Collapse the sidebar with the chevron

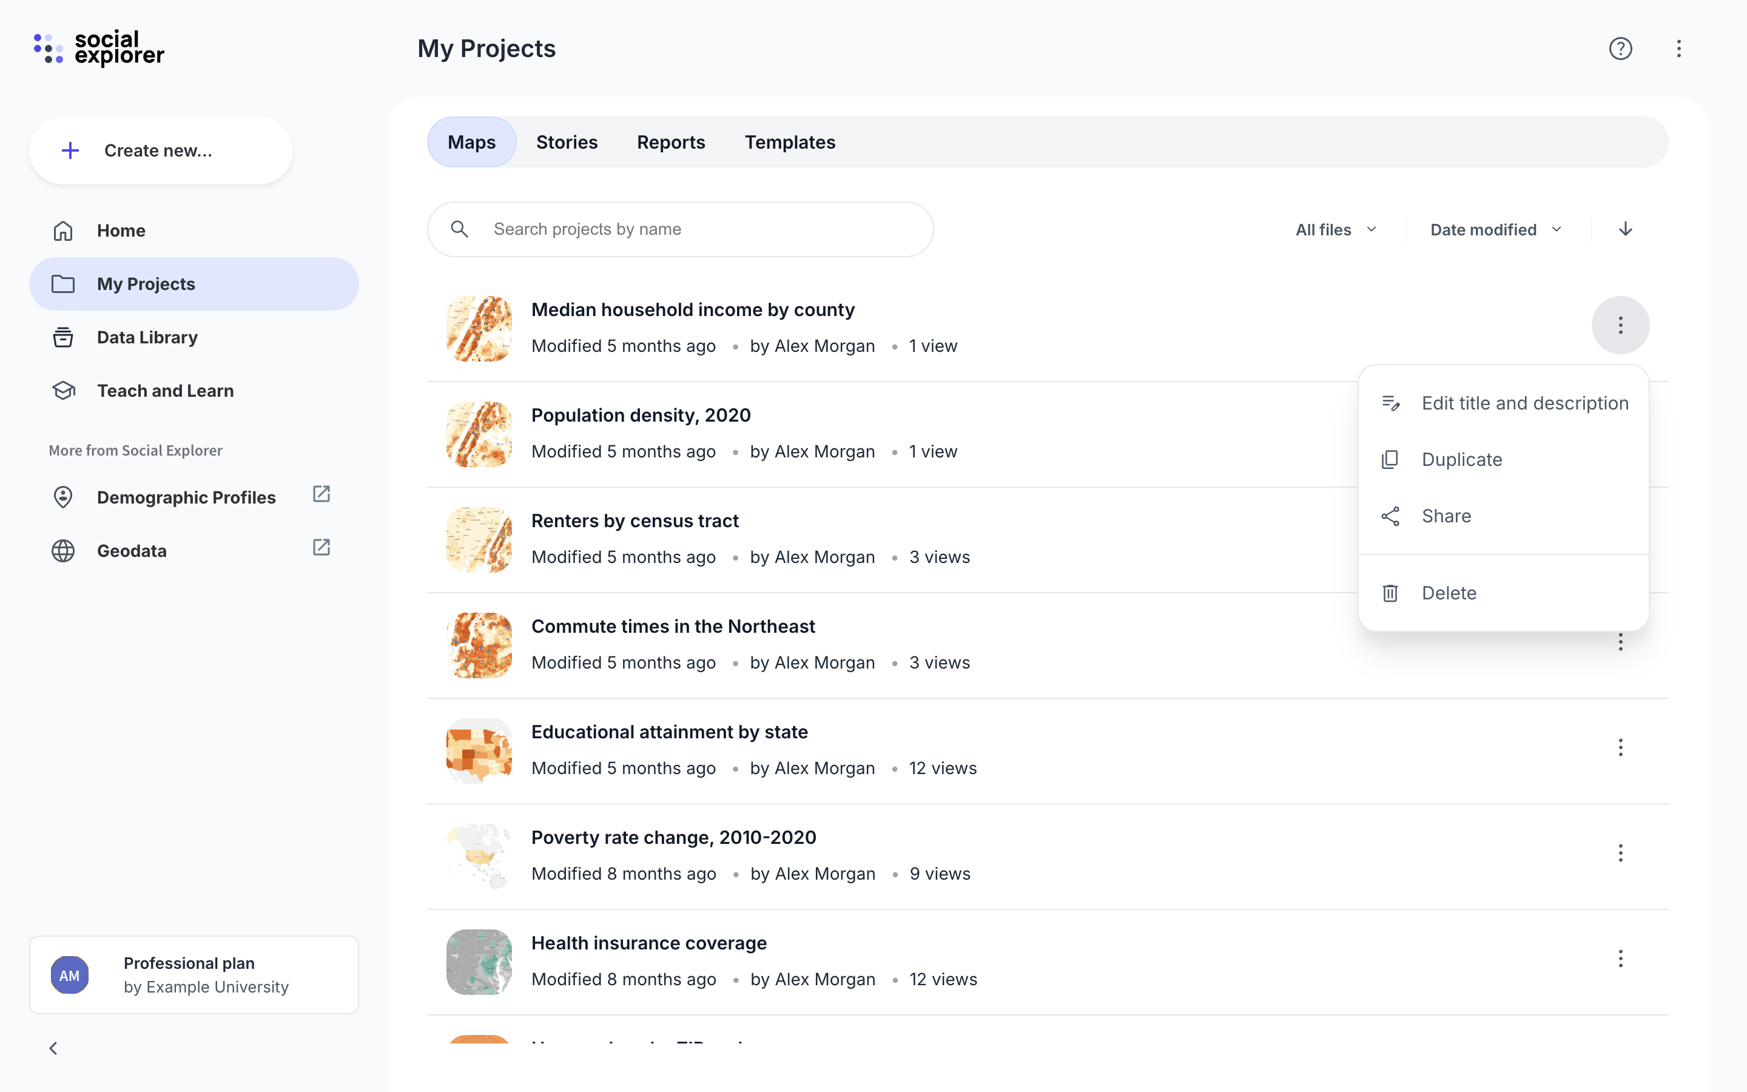(53, 1048)
